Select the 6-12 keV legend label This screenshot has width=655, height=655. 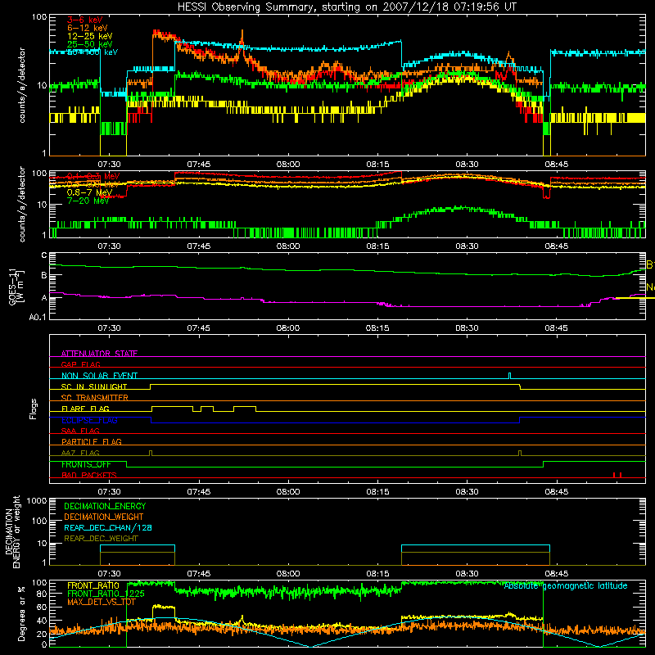tap(88, 28)
